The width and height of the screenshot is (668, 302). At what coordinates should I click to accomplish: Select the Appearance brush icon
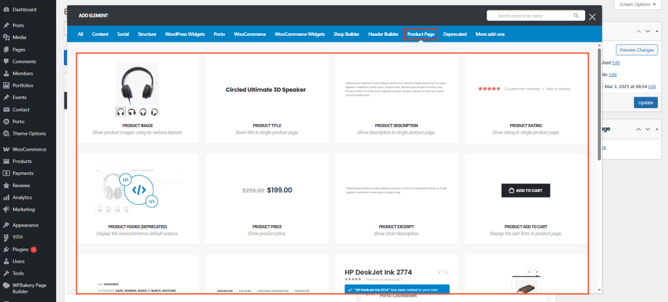[x=7, y=225]
